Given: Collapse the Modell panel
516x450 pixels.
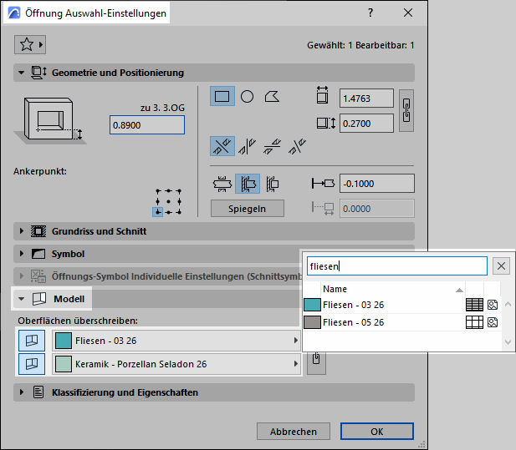Looking at the screenshot, I should [22, 299].
